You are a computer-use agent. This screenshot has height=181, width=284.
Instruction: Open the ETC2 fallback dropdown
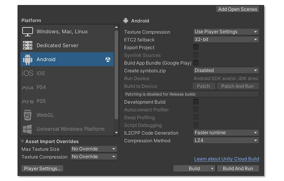pyautogui.click(x=226, y=39)
